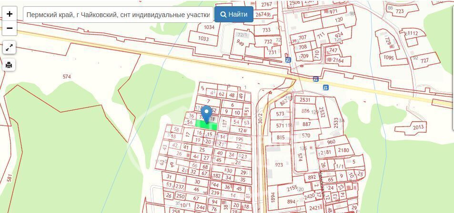Image resolution: width=454 pixels, height=213 pixels.
Task: Print the map using printer icon
Action: pos(9,65)
